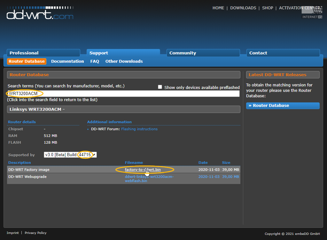Screen dimensions: 327x240
Task: Click into the router search field
Action: coord(123,93)
